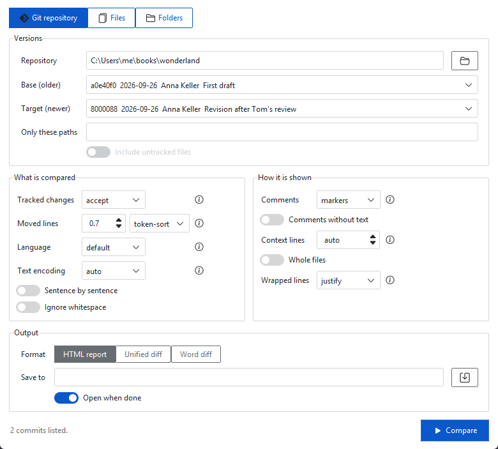Switch to Folders tab
Image resolution: width=498 pixels, height=449 pixels.
164,18
